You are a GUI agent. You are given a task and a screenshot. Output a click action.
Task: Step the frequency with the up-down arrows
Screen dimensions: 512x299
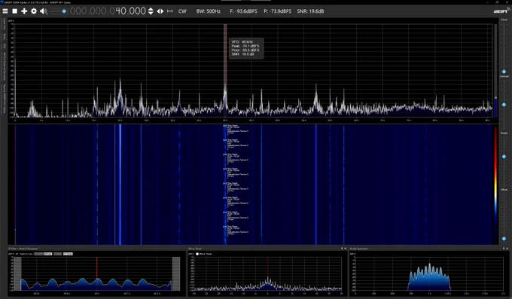point(151,11)
